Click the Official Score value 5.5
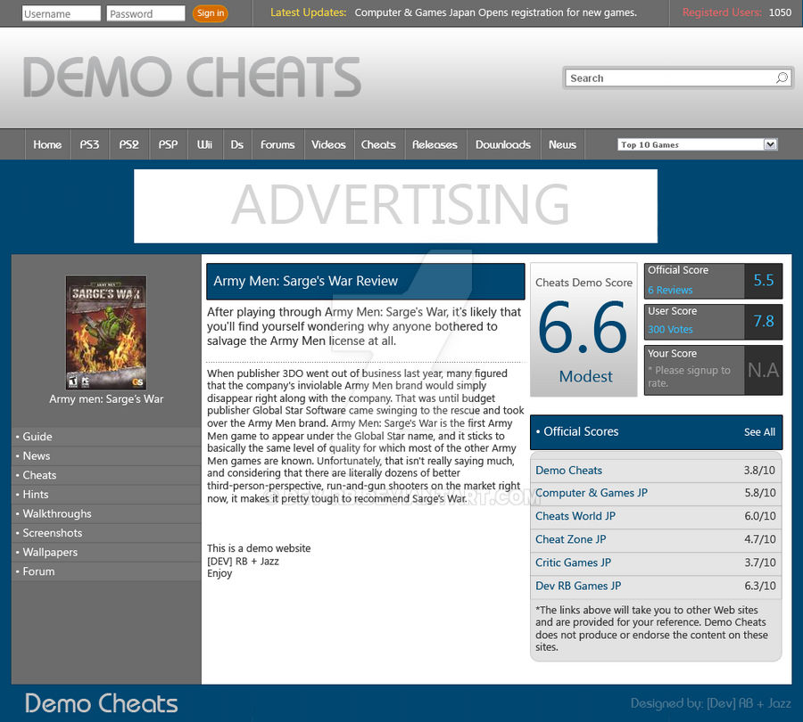This screenshot has height=722, width=803. 764,280
